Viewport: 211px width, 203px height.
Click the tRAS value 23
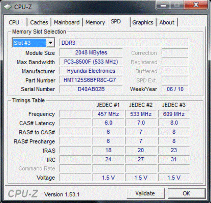click(x=174, y=150)
